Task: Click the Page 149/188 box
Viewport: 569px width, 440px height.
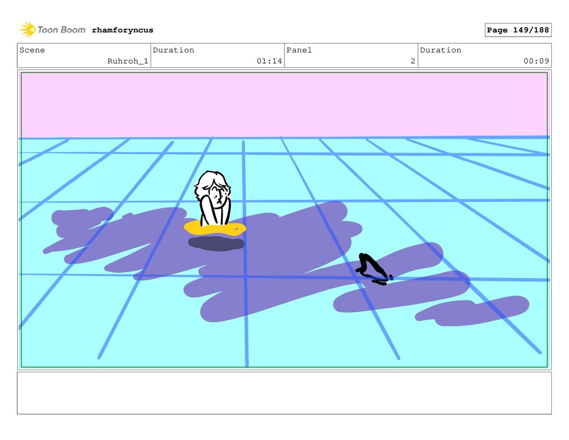Action: click(518, 30)
